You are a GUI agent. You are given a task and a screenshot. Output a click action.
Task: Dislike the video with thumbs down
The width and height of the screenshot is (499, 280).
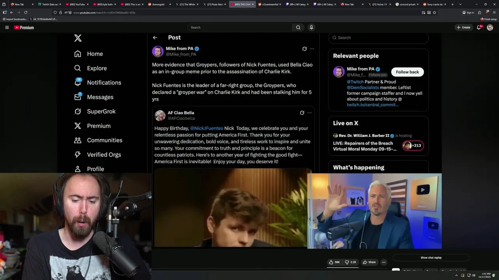(x=350, y=262)
